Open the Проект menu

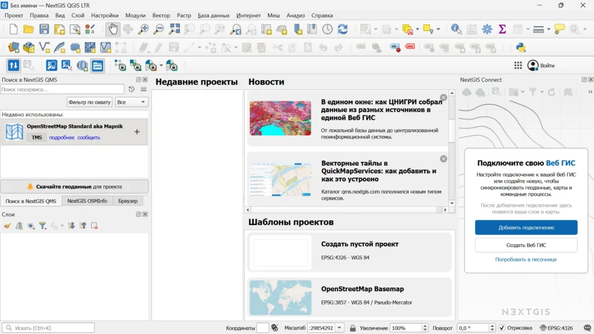(14, 16)
